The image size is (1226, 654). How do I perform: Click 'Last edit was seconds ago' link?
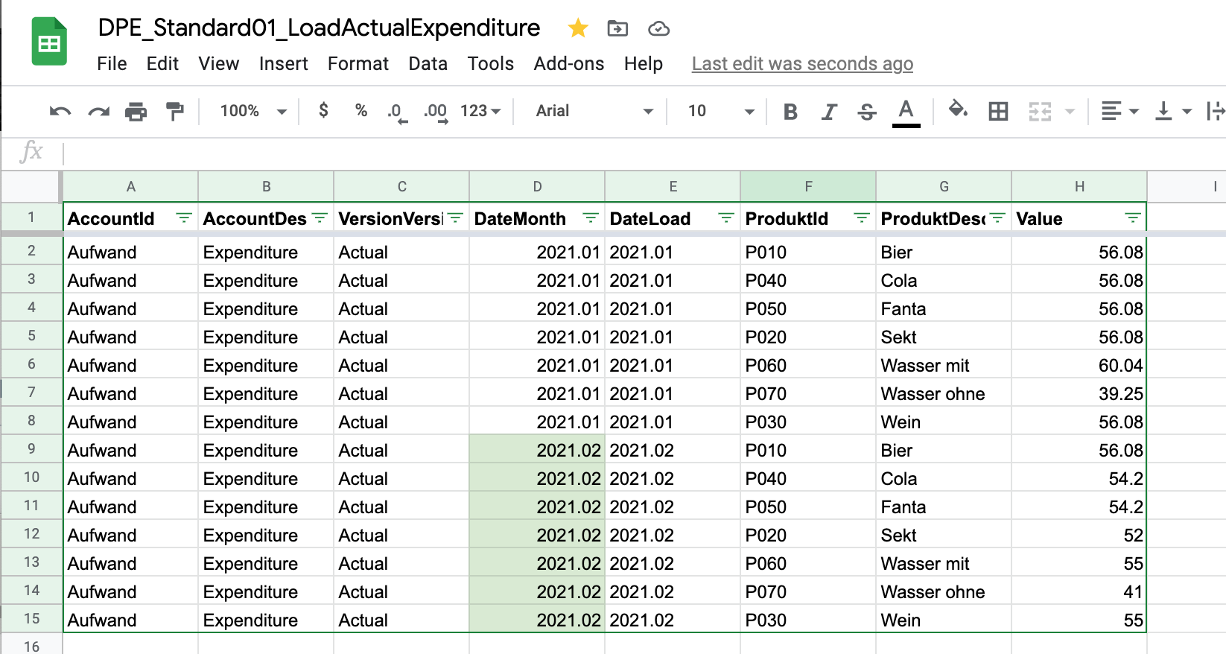802,64
